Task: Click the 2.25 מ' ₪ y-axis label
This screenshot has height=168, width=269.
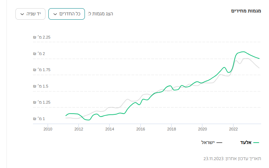Action: 42,37
